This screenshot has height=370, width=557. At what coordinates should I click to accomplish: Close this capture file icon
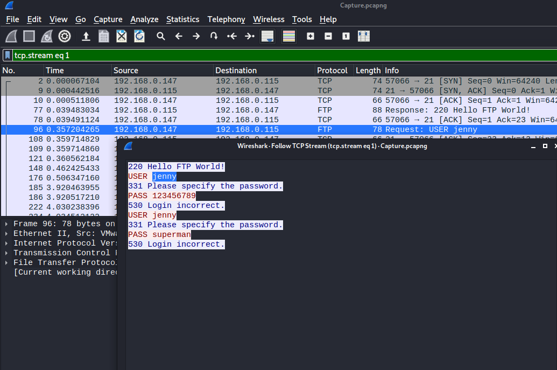point(122,36)
